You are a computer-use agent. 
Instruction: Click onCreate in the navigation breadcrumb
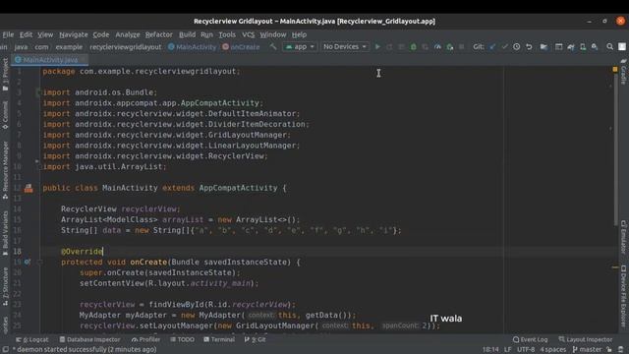(241, 47)
